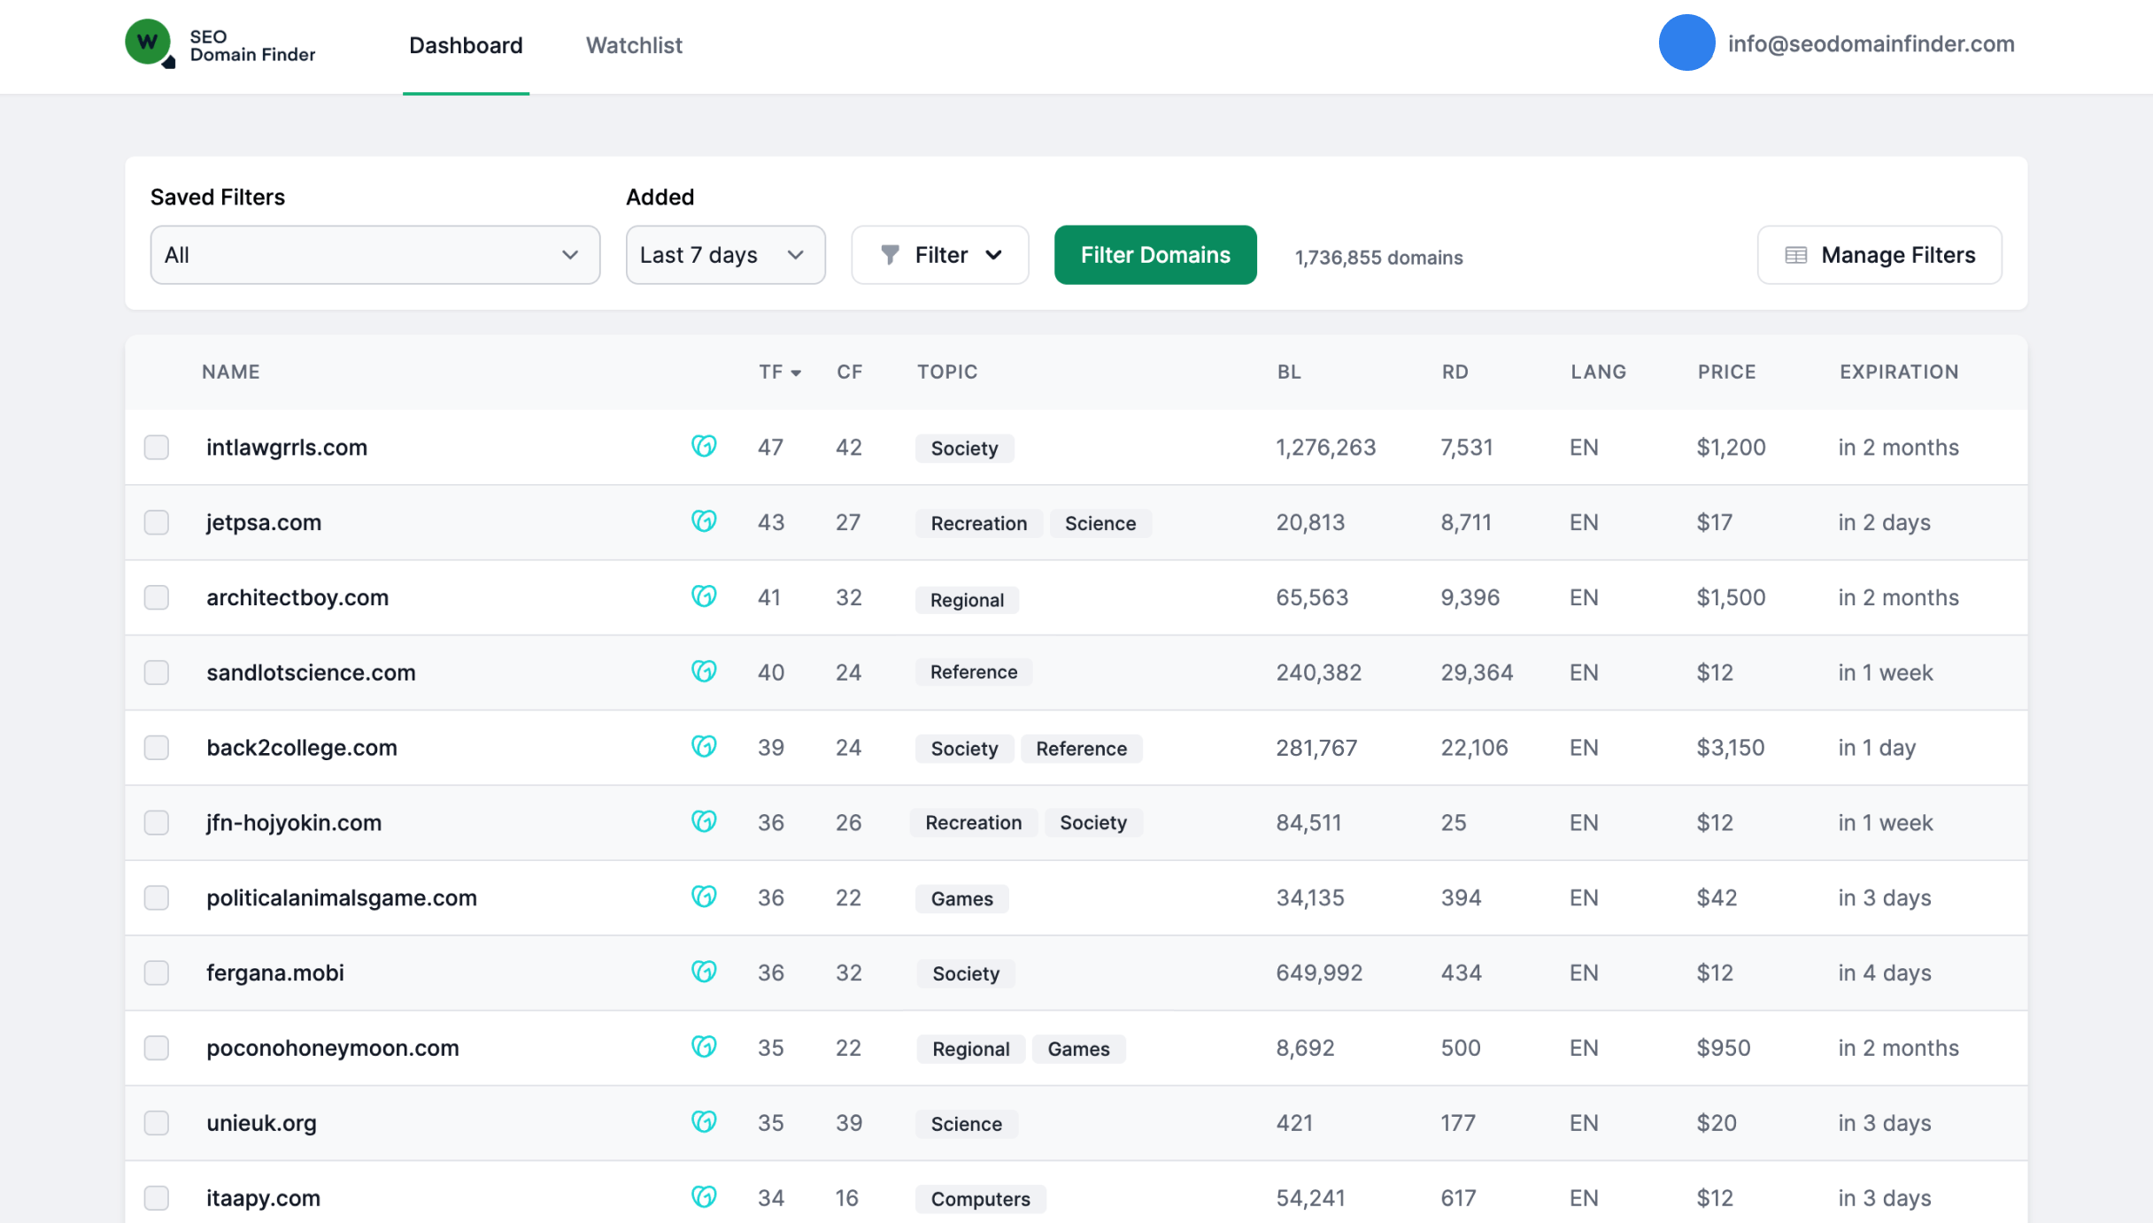Open account info@seodomainfinder.com
Image resolution: width=2153 pixels, height=1223 pixels.
click(1871, 44)
